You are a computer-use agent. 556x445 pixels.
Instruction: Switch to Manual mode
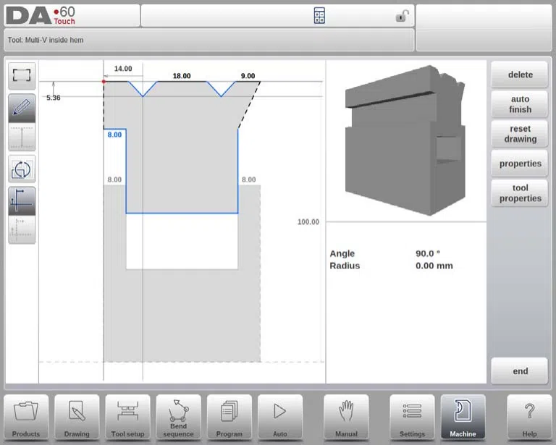[x=346, y=417]
